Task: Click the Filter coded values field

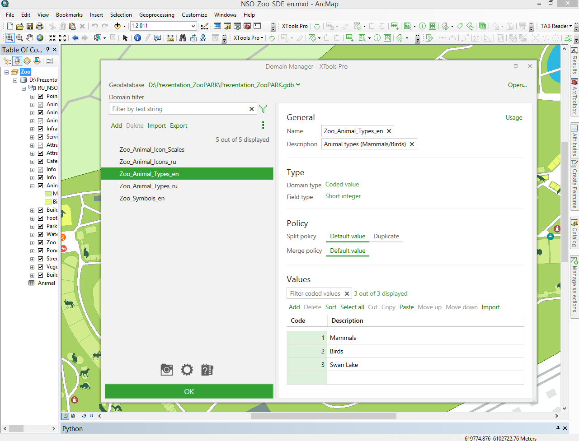Action: [x=315, y=293]
